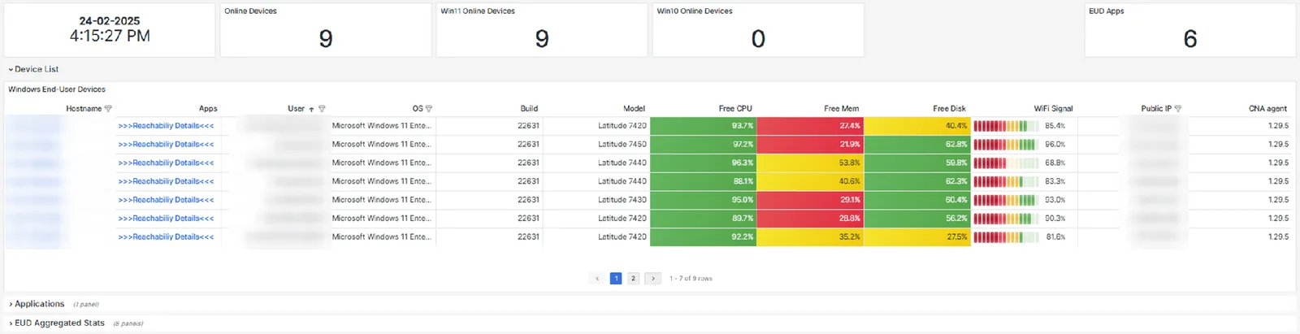This screenshot has height=334, width=1300.
Task: Collapse the Device List row
Action: 33,70
